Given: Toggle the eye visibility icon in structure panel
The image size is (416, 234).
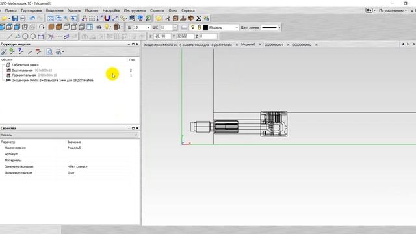Looking at the screenshot, I should [58, 52].
